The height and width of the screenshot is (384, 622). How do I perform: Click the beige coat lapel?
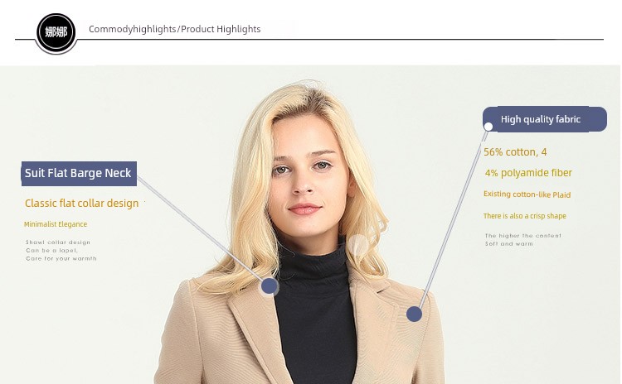click(254, 333)
